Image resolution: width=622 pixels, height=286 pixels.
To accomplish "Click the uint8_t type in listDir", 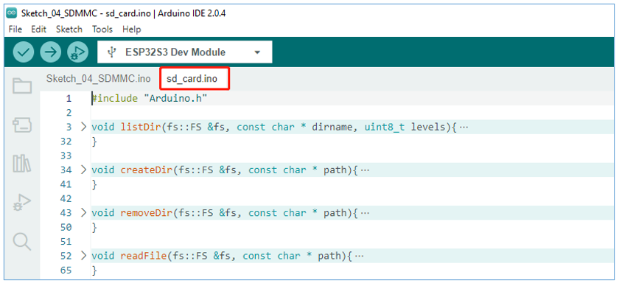I will 385,127.
